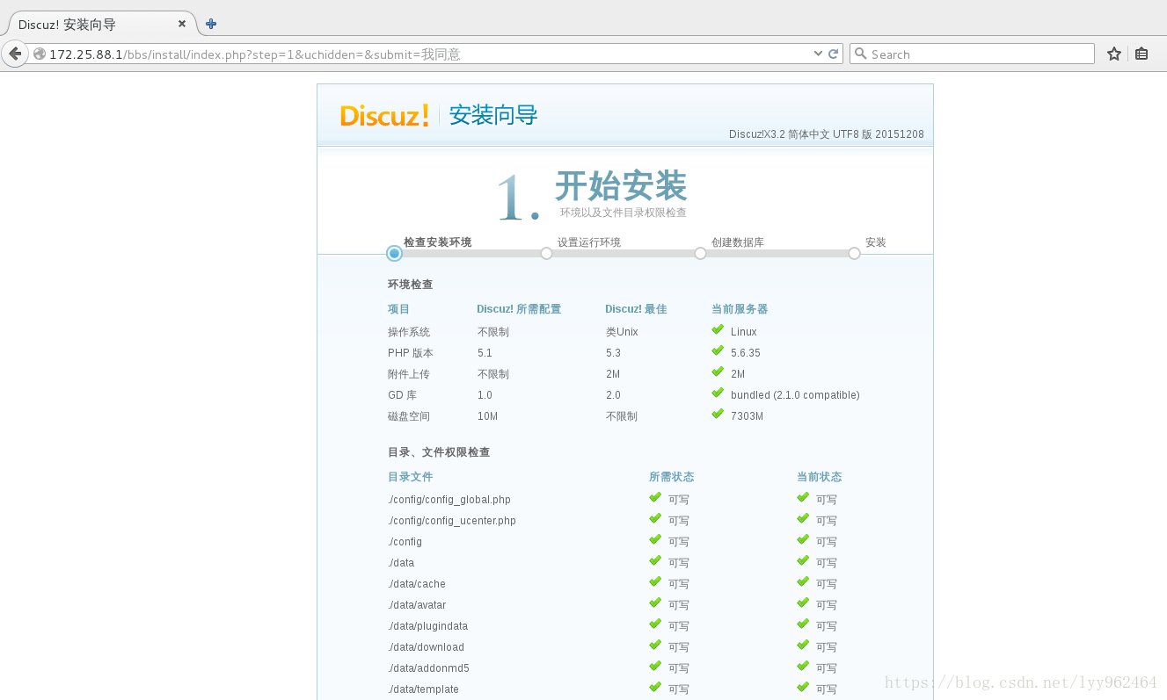Image resolution: width=1167 pixels, height=700 pixels.
Task: Click the 操作系统 row label
Action: (x=409, y=332)
